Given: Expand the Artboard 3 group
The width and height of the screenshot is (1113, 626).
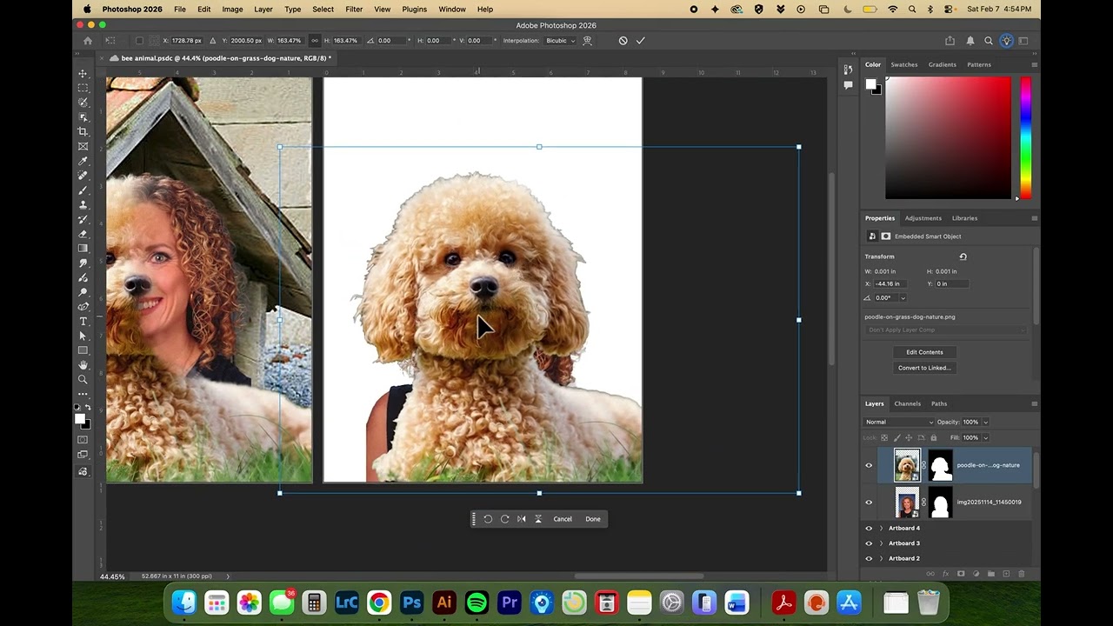Looking at the screenshot, I should tap(881, 543).
